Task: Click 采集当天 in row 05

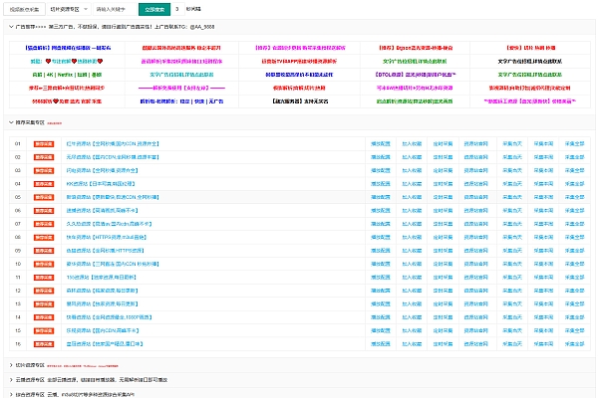Action: tap(512, 197)
